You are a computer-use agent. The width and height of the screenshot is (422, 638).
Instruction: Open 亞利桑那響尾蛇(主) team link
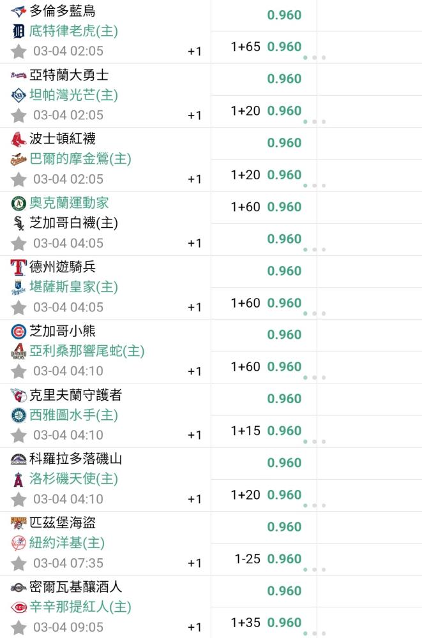pyautogui.click(x=87, y=351)
